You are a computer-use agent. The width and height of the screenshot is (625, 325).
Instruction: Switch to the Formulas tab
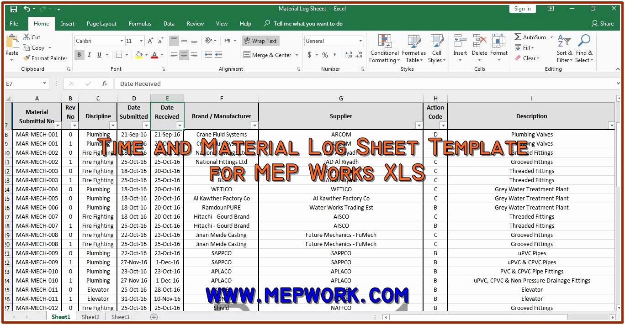point(140,24)
